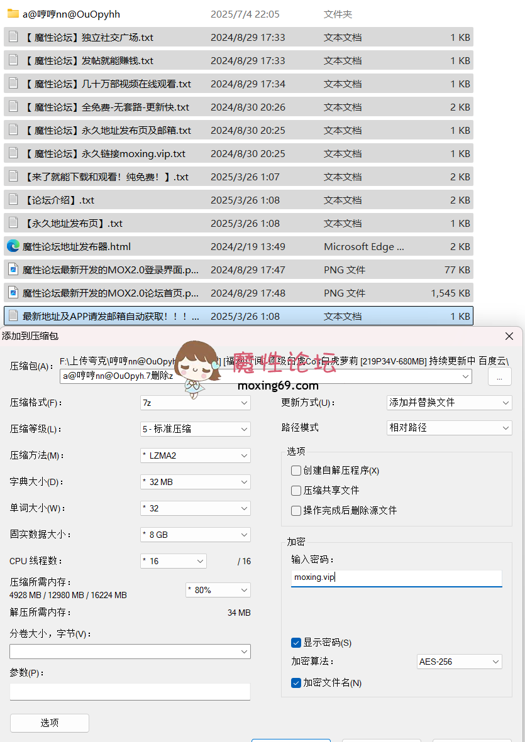Expand the 固实数据大小 8 GB dropdown
This screenshot has width=525, height=742.
tap(196, 535)
